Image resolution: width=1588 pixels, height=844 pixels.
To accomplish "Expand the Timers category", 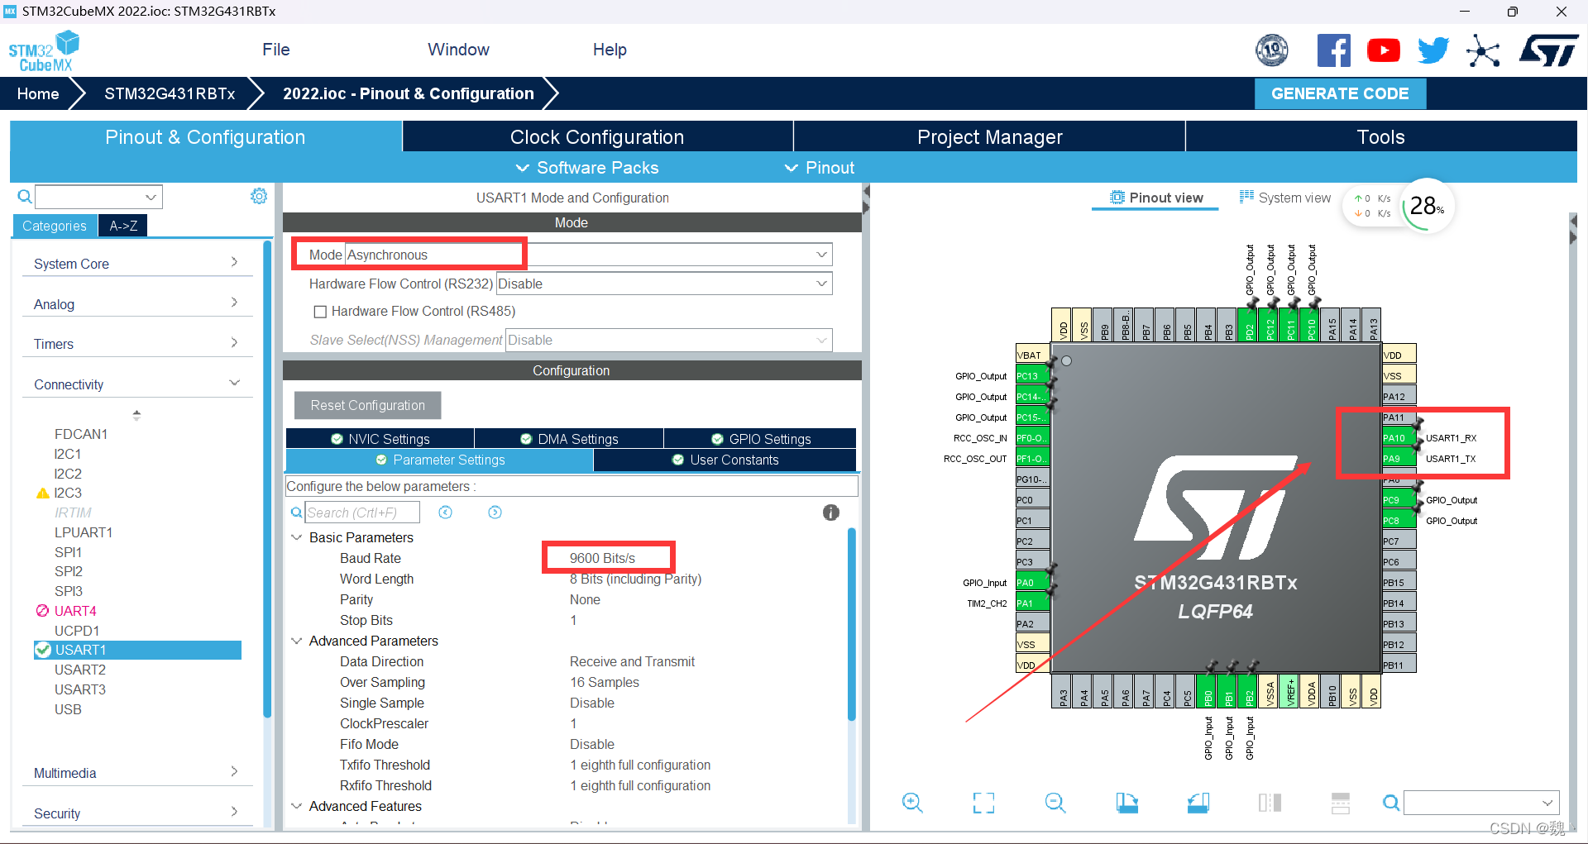I will point(136,344).
